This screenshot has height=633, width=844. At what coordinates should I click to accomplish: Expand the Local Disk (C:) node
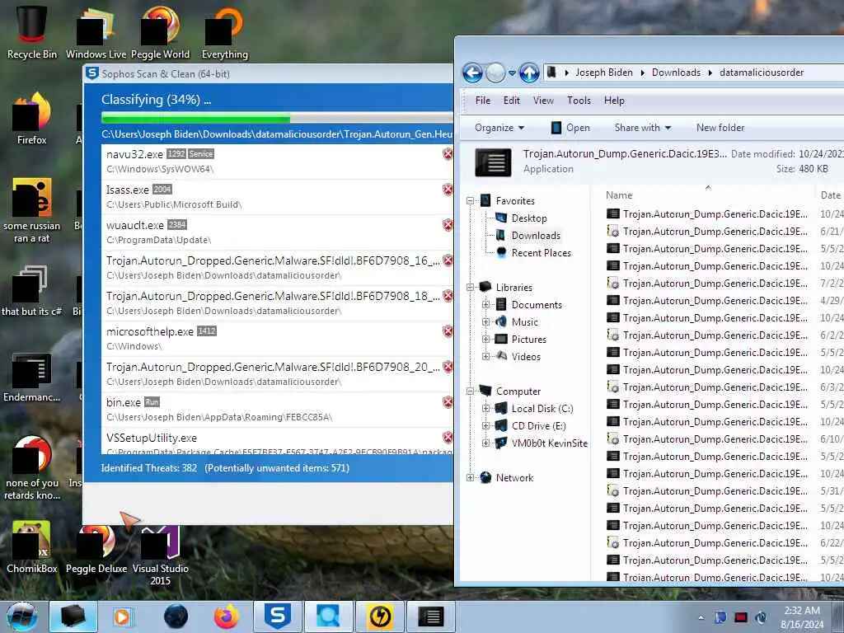485,409
